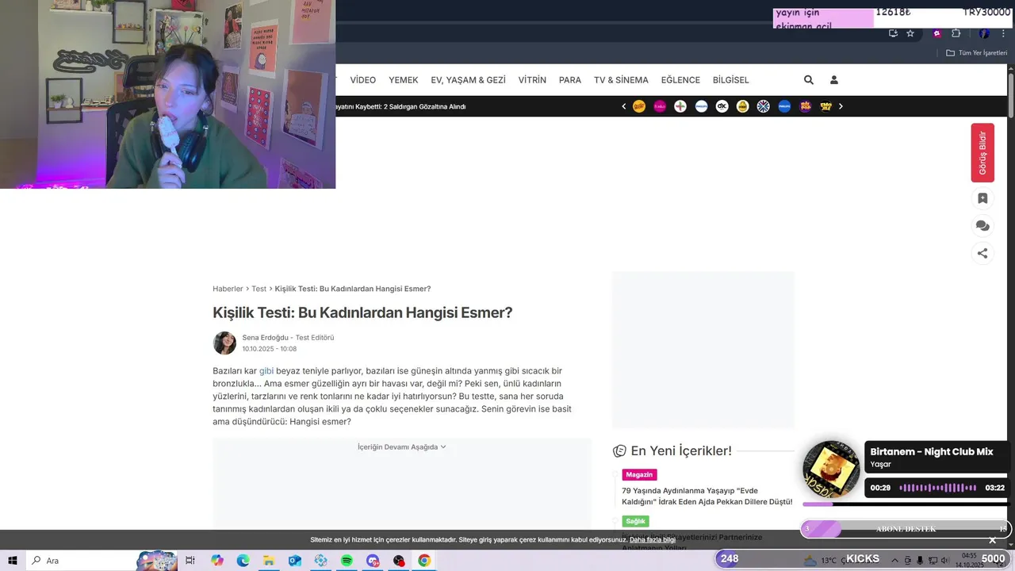This screenshot has height=571, width=1015.
Task: Click the Birtanem track progress waveform
Action: point(938,488)
